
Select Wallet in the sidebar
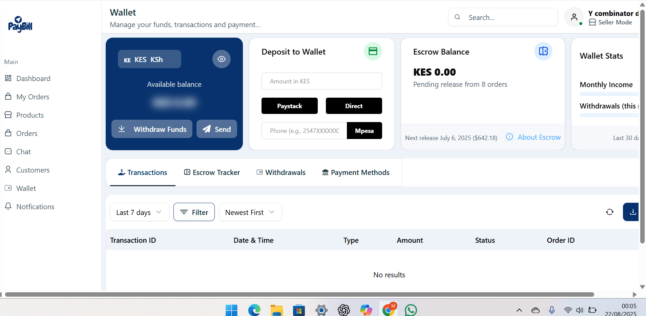click(26, 188)
